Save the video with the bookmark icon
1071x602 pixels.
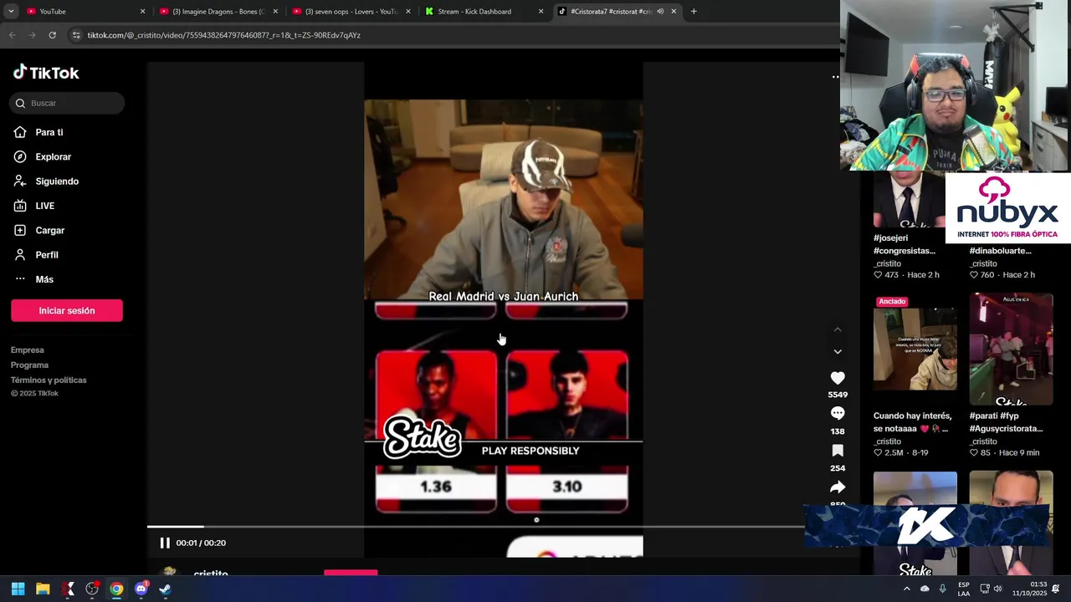(838, 451)
